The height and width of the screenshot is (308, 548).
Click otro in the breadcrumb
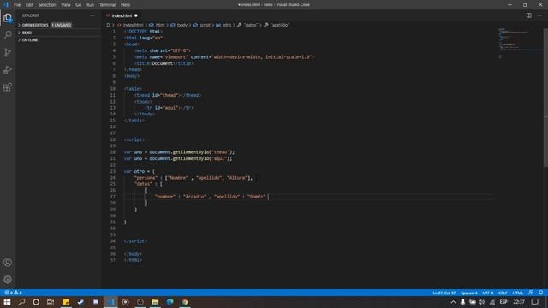coord(227,25)
